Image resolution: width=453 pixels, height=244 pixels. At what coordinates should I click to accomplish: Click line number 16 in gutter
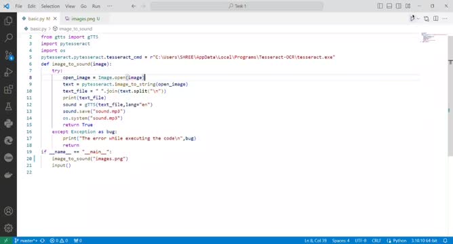[x=29, y=131]
